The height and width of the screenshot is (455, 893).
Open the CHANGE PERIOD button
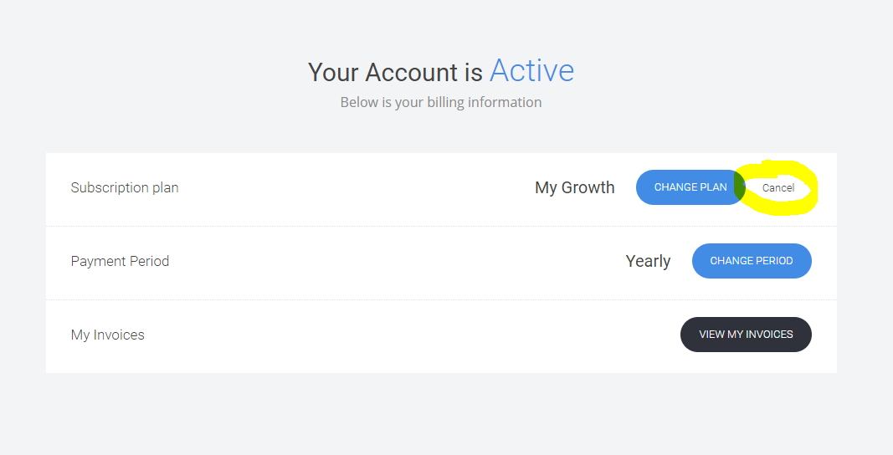[752, 261]
